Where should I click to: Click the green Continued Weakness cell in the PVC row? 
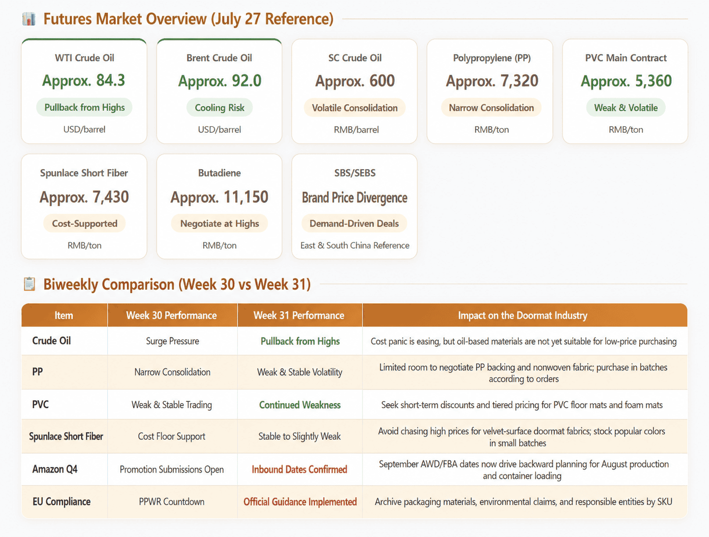(300, 405)
